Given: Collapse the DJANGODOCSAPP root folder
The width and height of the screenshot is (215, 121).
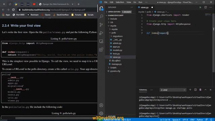Looking at the screenshot, I should click(x=120, y=15).
